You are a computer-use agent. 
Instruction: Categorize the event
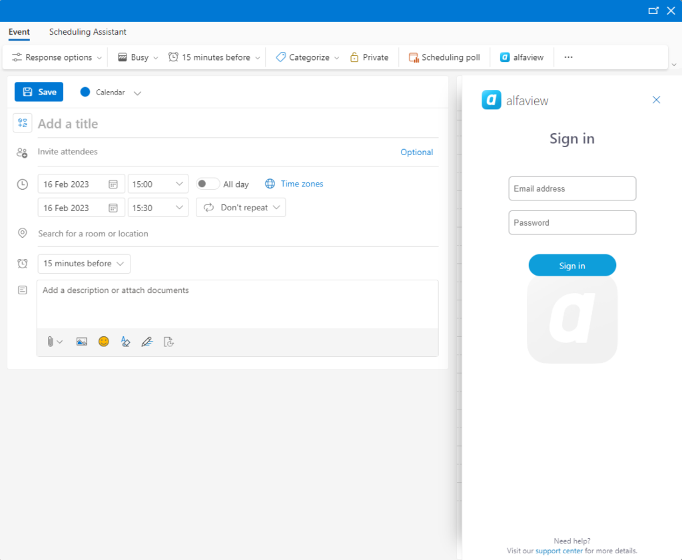point(306,57)
